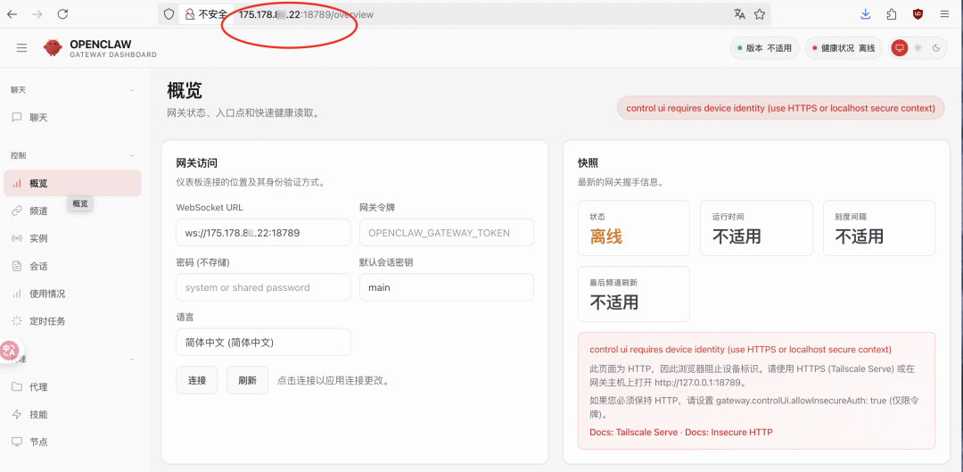Click the floating pink translate widget

(9, 351)
